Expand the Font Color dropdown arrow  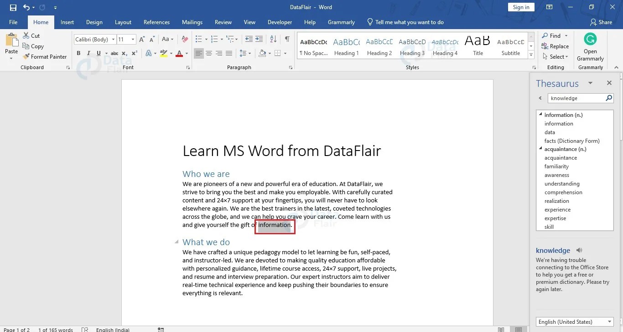[x=187, y=53]
